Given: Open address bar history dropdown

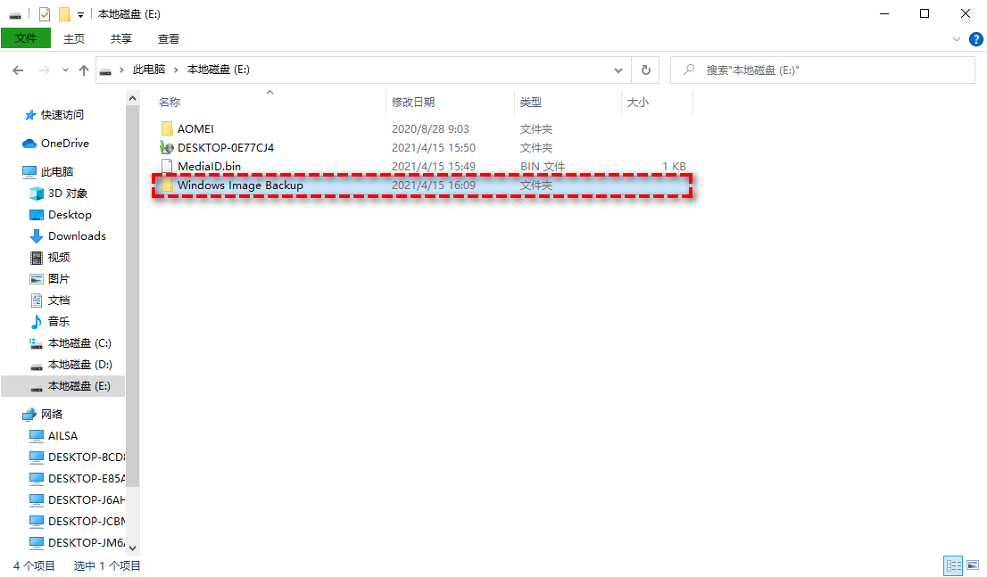Looking at the screenshot, I should (x=618, y=70).
